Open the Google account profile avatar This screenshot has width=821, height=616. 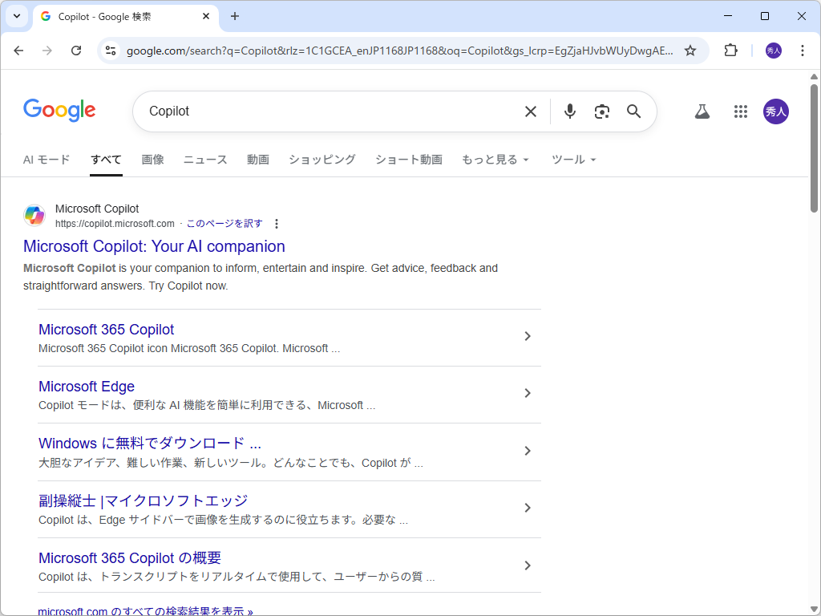pos(775,111)
